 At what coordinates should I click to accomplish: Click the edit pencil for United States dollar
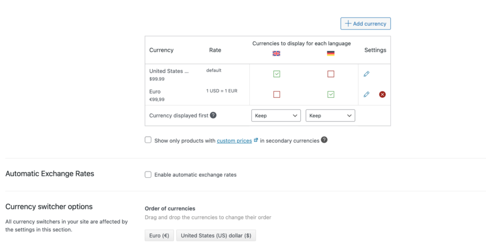(x=366, y=74)
